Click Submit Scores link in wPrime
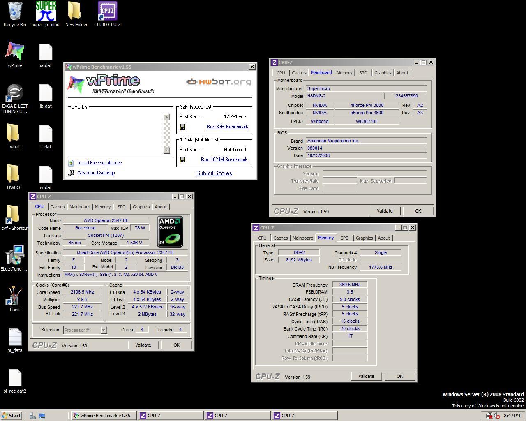Screen dimensions: 526x421 pyautogui.click(x=214, y=173)
